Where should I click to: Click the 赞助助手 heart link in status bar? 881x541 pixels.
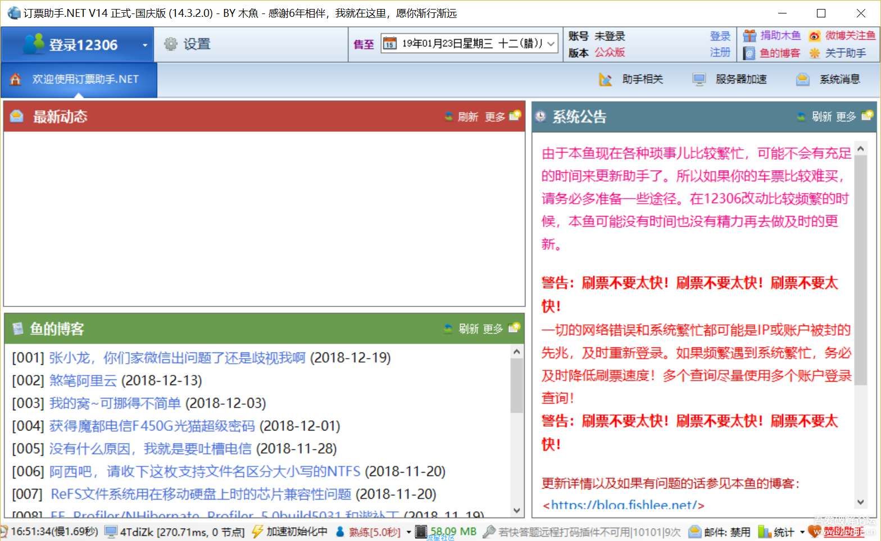pyautogui.click(x=837, y=531)
